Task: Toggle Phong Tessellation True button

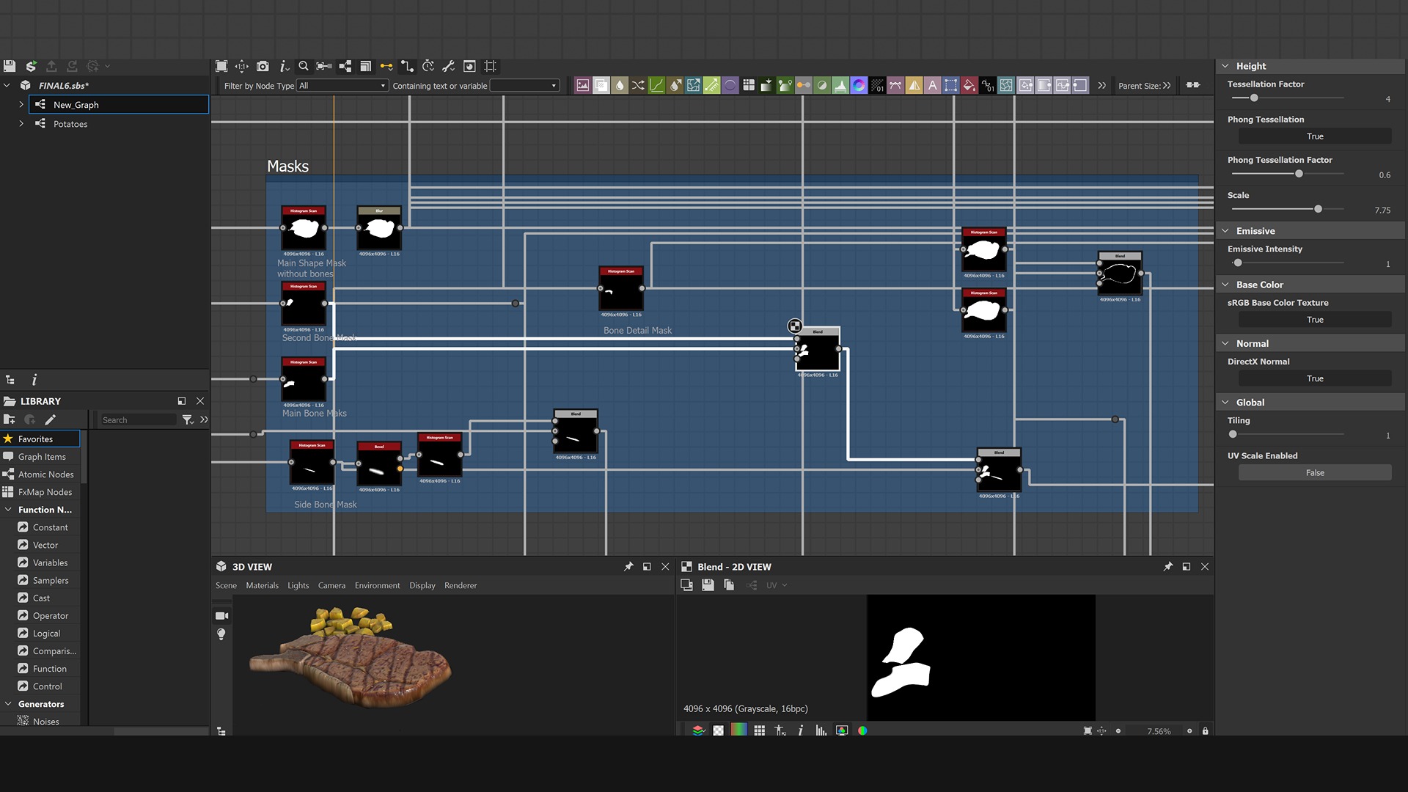Action: 1314,136
